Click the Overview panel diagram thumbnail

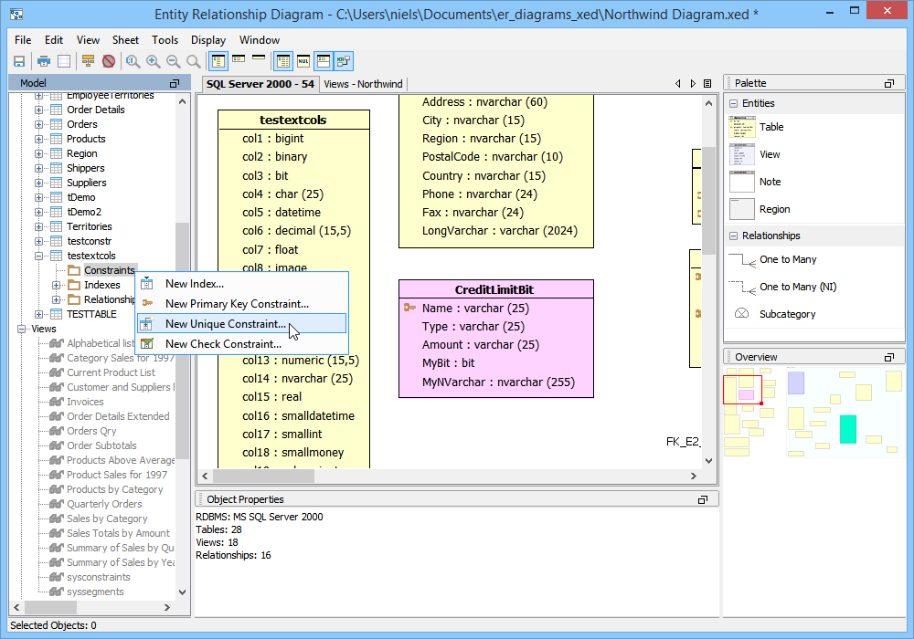[812, 411]
